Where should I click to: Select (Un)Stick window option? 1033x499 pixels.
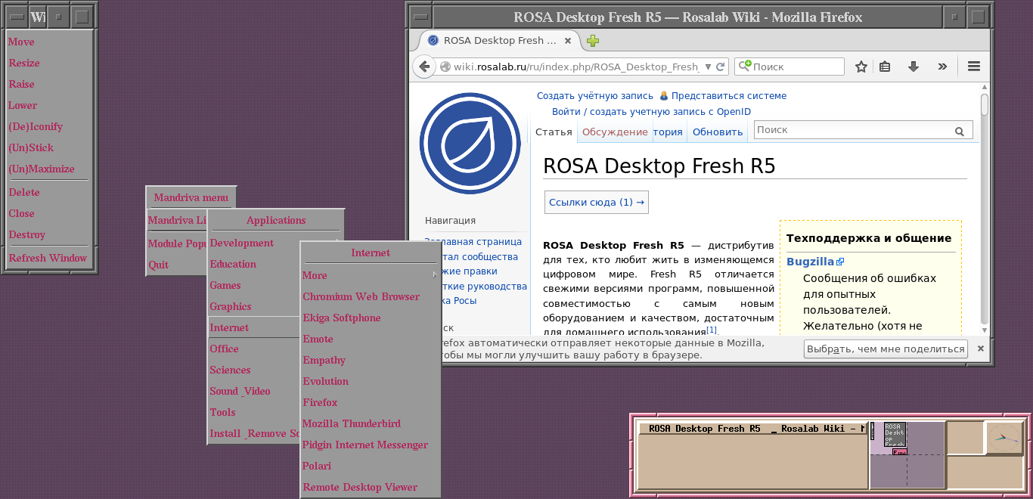pos(48,148)
